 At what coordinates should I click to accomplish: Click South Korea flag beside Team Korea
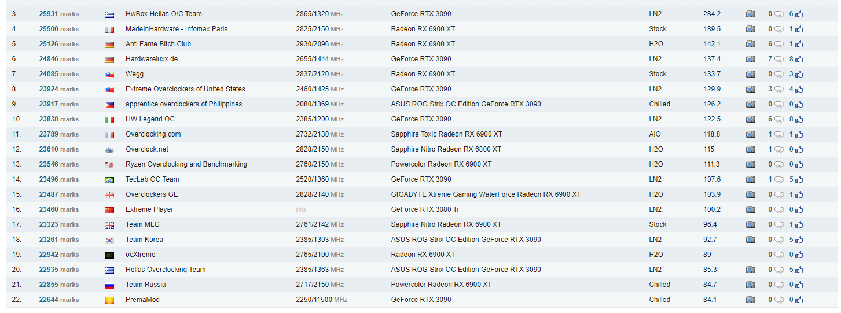(109, 240)
